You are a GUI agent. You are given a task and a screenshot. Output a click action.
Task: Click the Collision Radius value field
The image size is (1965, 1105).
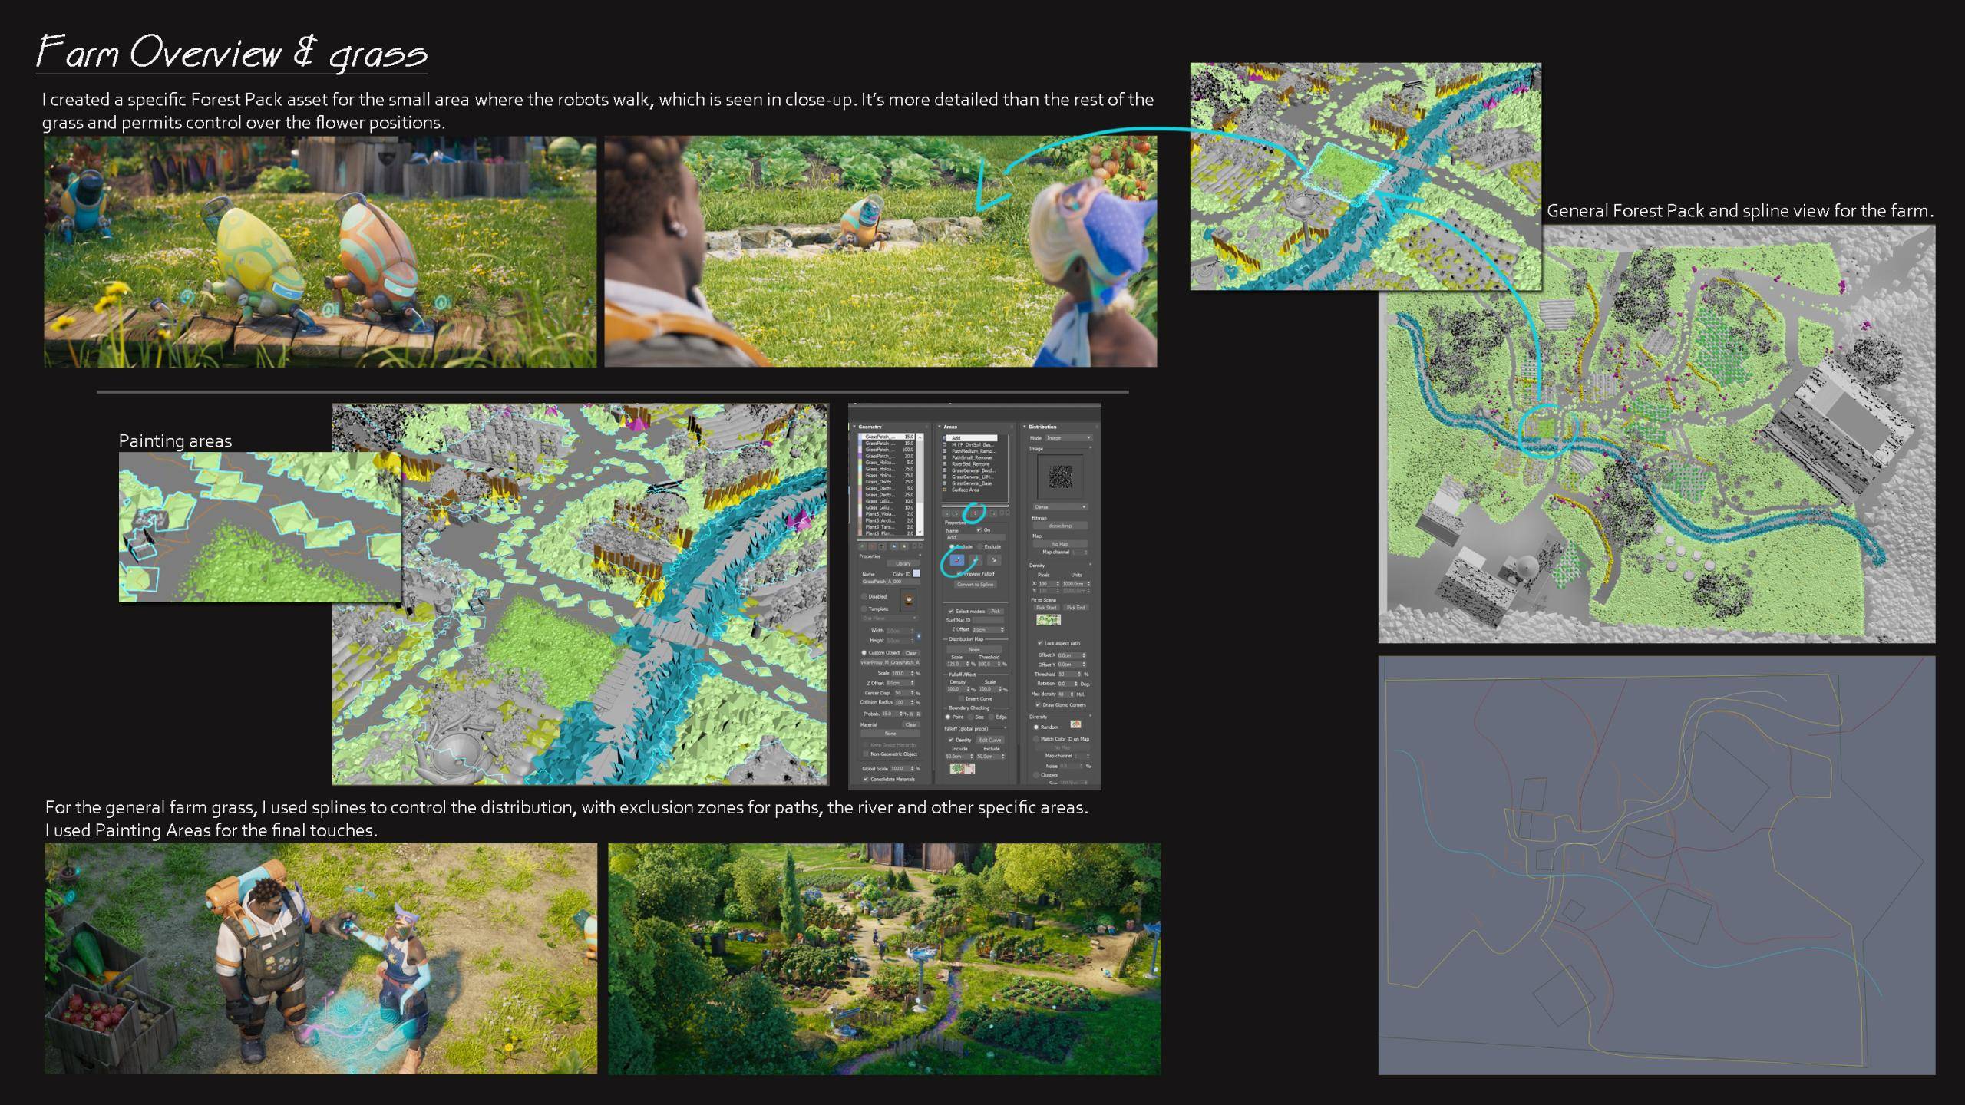904,702
